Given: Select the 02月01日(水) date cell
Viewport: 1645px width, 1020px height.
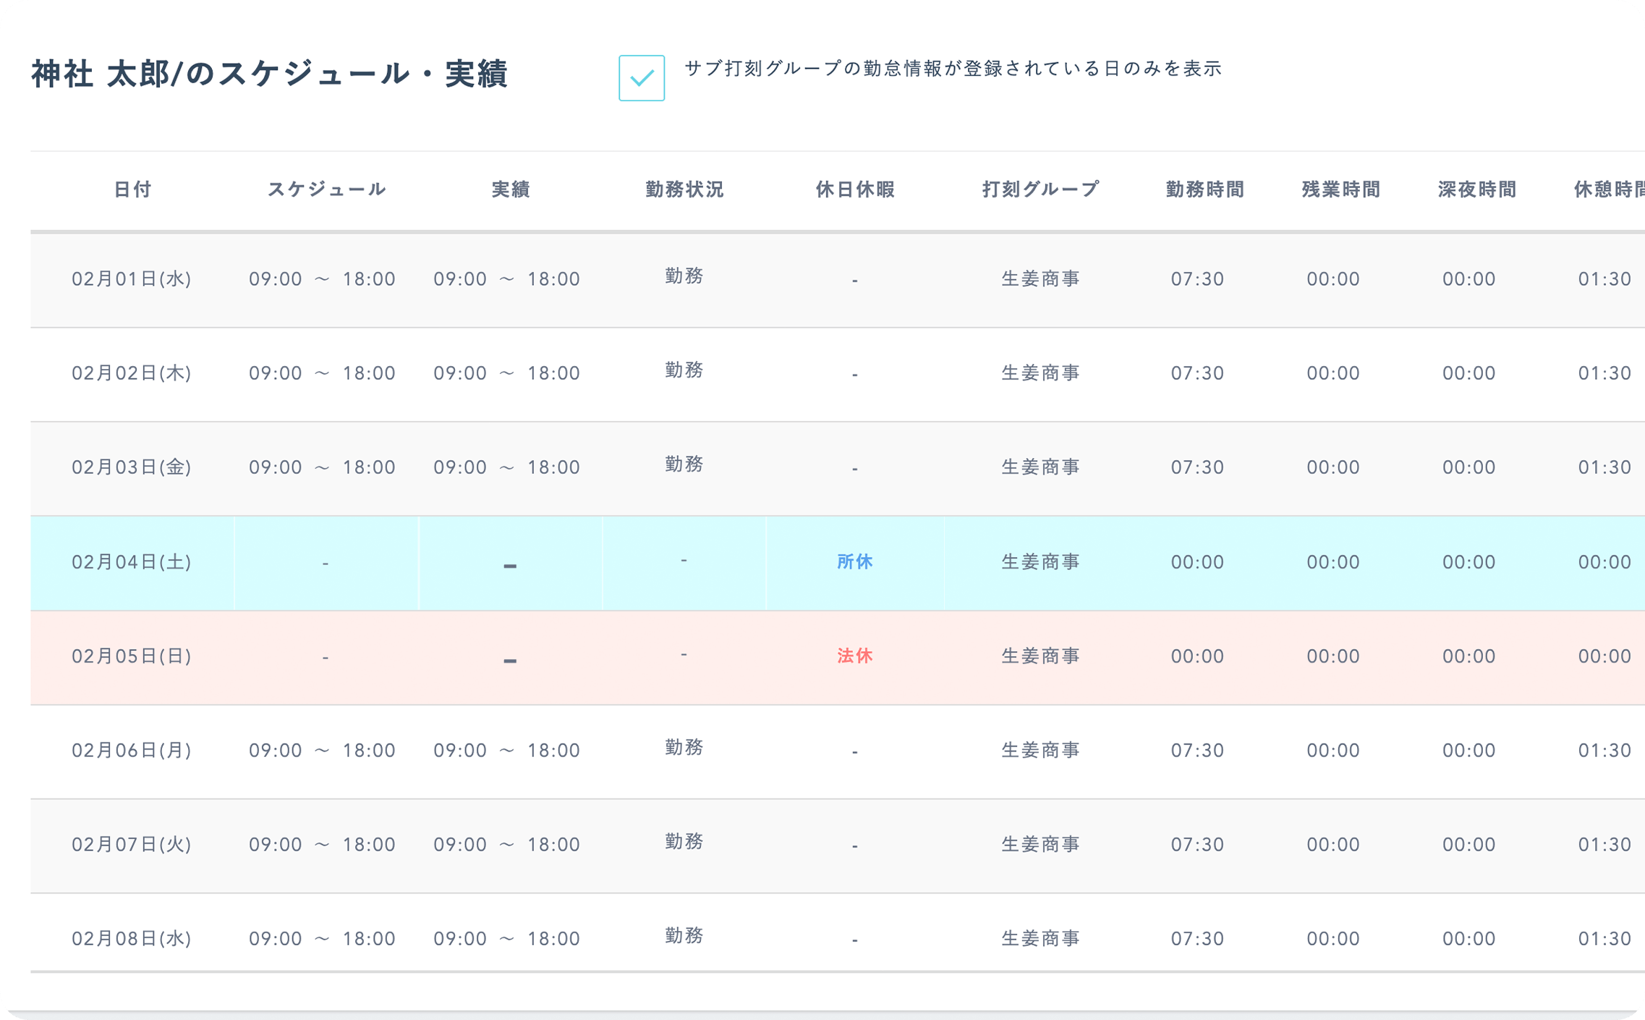Looking at the screenshot, I should click(x=131, y=279).
